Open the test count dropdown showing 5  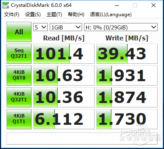click(40, 27)
